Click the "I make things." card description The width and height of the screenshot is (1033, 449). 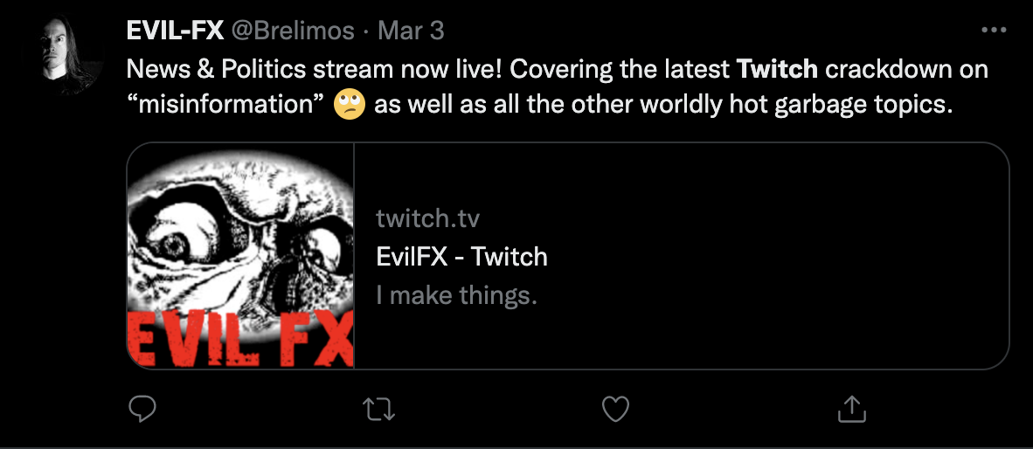click(x=456, y=295)
